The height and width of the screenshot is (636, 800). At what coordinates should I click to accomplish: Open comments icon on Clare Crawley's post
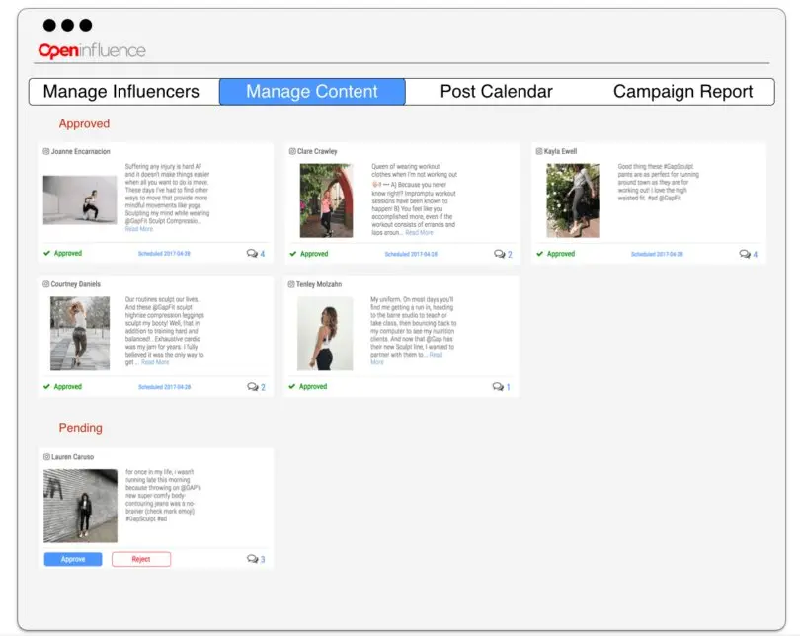(499, 254)
